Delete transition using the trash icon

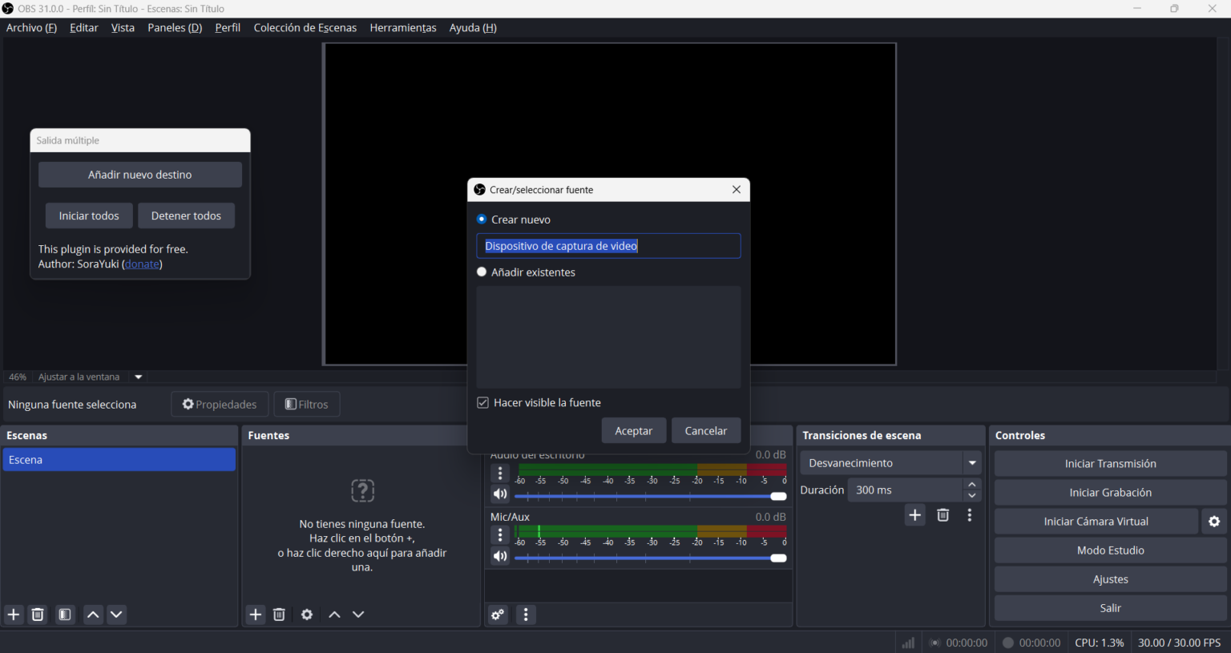[x=942, y=515]
